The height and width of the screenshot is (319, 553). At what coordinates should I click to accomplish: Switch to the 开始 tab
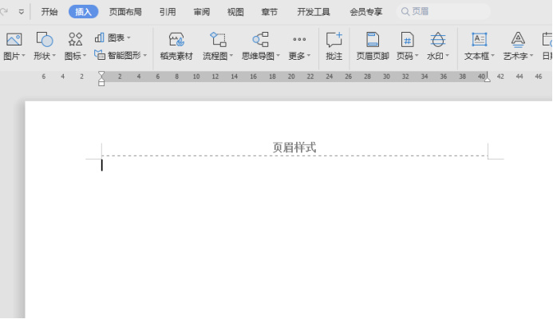click(x=49, y=12)
